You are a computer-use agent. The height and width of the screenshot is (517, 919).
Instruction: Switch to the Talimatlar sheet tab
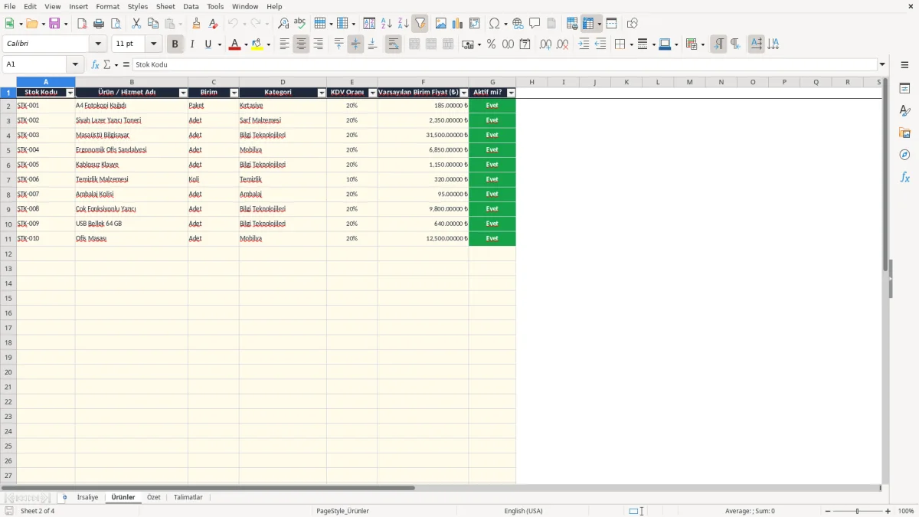[188, 497]
